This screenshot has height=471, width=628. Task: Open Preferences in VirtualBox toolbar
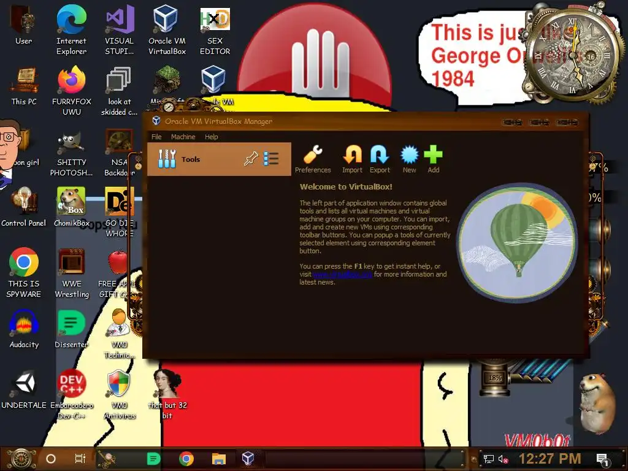[313, 159]
